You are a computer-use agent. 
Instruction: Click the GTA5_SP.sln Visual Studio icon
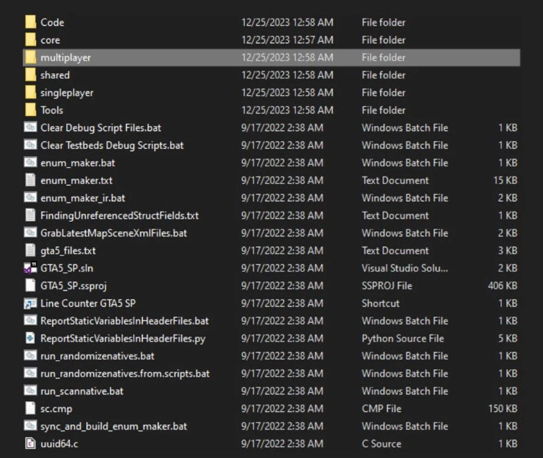pos(31,268)
